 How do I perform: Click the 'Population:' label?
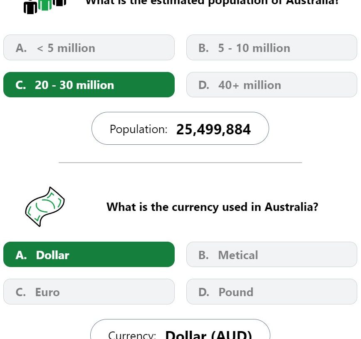[x=138, y=129]
